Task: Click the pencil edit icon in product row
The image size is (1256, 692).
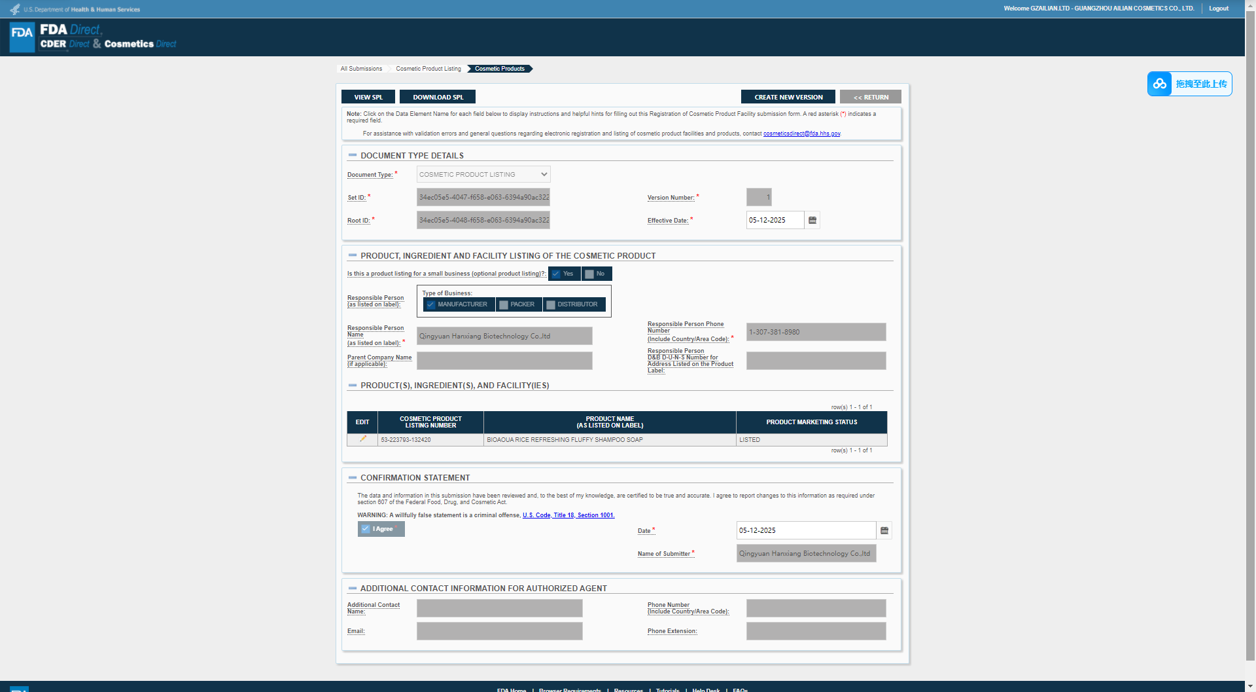Action: pos(362,439)
